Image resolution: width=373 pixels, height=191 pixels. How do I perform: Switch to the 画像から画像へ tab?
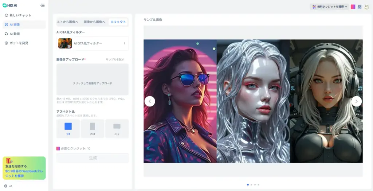(x=94, y=22)
